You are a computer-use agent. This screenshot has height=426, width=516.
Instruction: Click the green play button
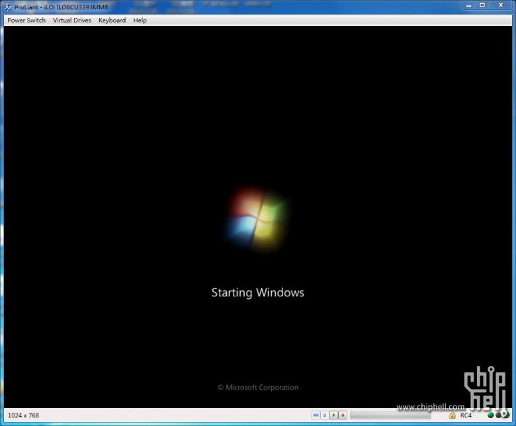coord(333,415)
